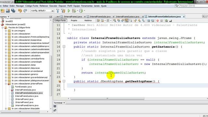This screenshot has height=117, width=208.
Task: Switch to the InternalFrameGustavo.java tab
Action: [x=128, y=17]
